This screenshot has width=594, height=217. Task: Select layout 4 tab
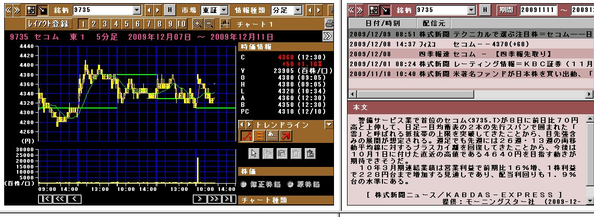116,25
